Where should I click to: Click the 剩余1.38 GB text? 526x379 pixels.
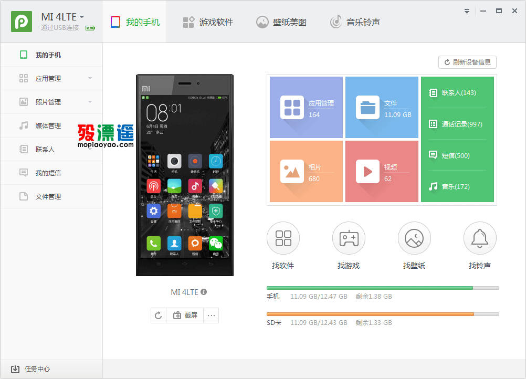[374, 297]
